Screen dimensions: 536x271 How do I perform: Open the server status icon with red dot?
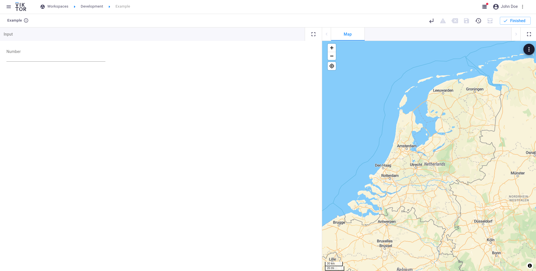click(x=484, y=6)
